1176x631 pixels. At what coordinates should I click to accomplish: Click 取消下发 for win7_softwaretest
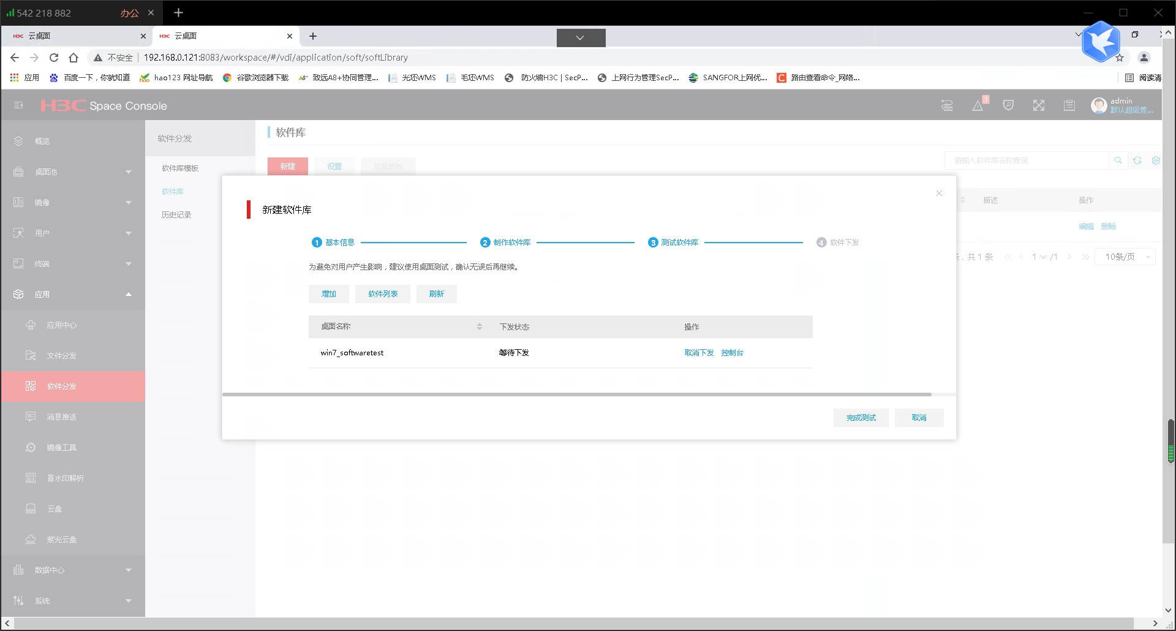pyautogui.click(x=699, y=353)
